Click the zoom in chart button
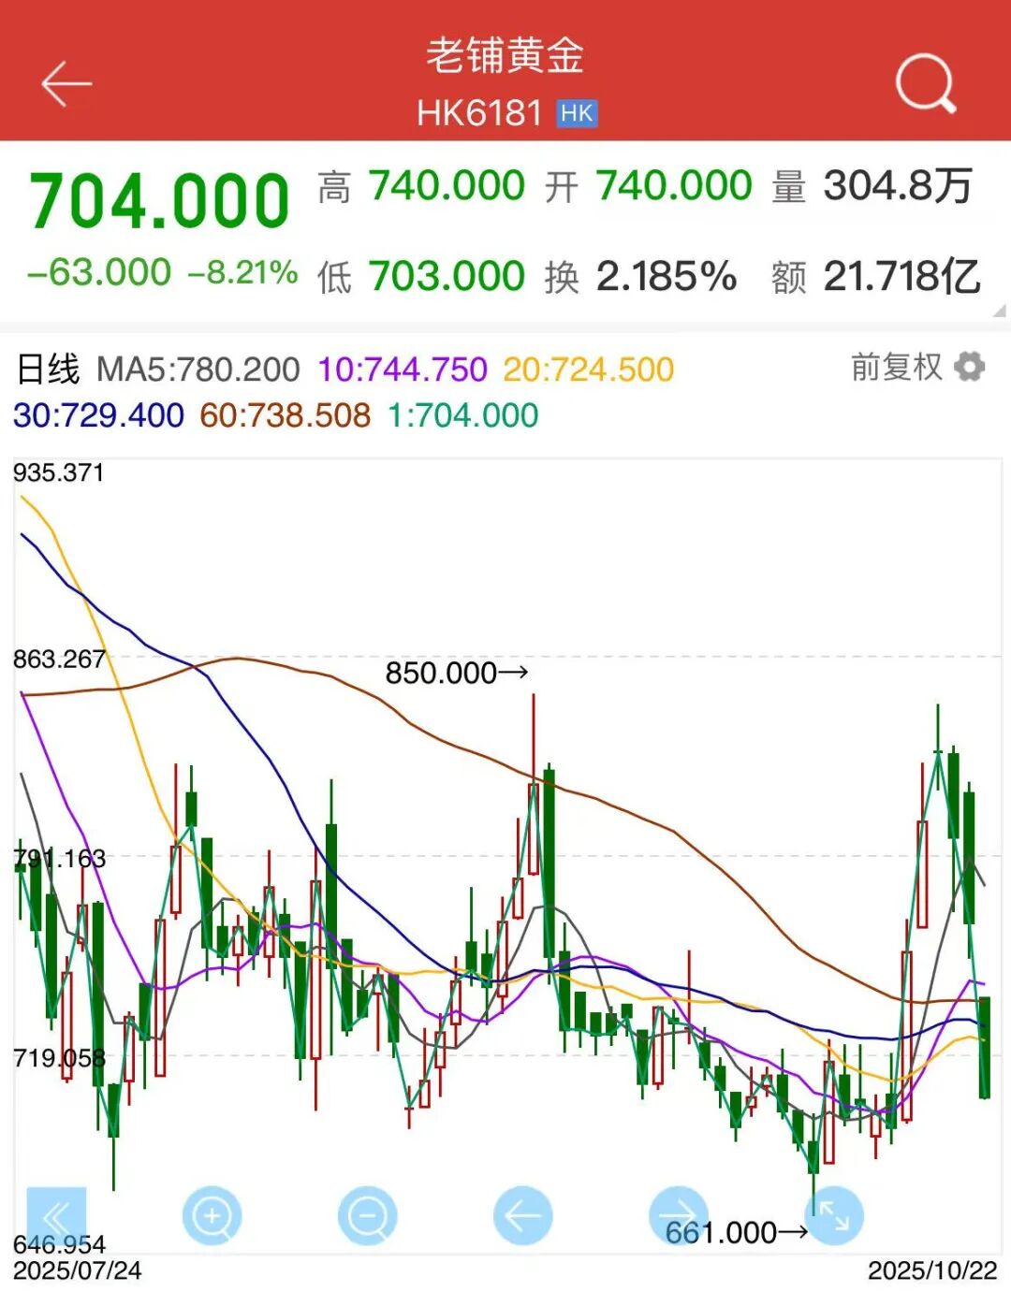This screenshot has width=1011, height=1306. click(212, 1216)
